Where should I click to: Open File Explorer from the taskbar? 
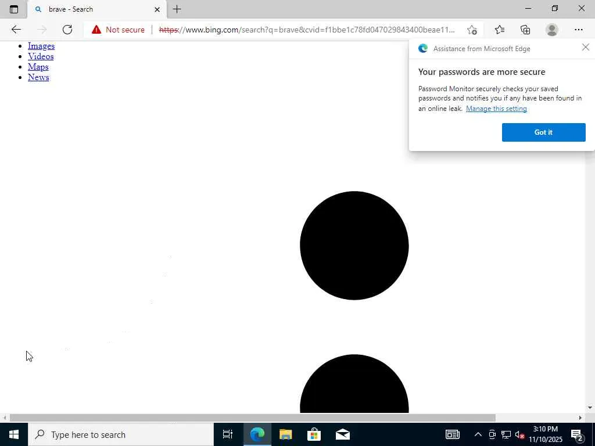click(285, 434)
